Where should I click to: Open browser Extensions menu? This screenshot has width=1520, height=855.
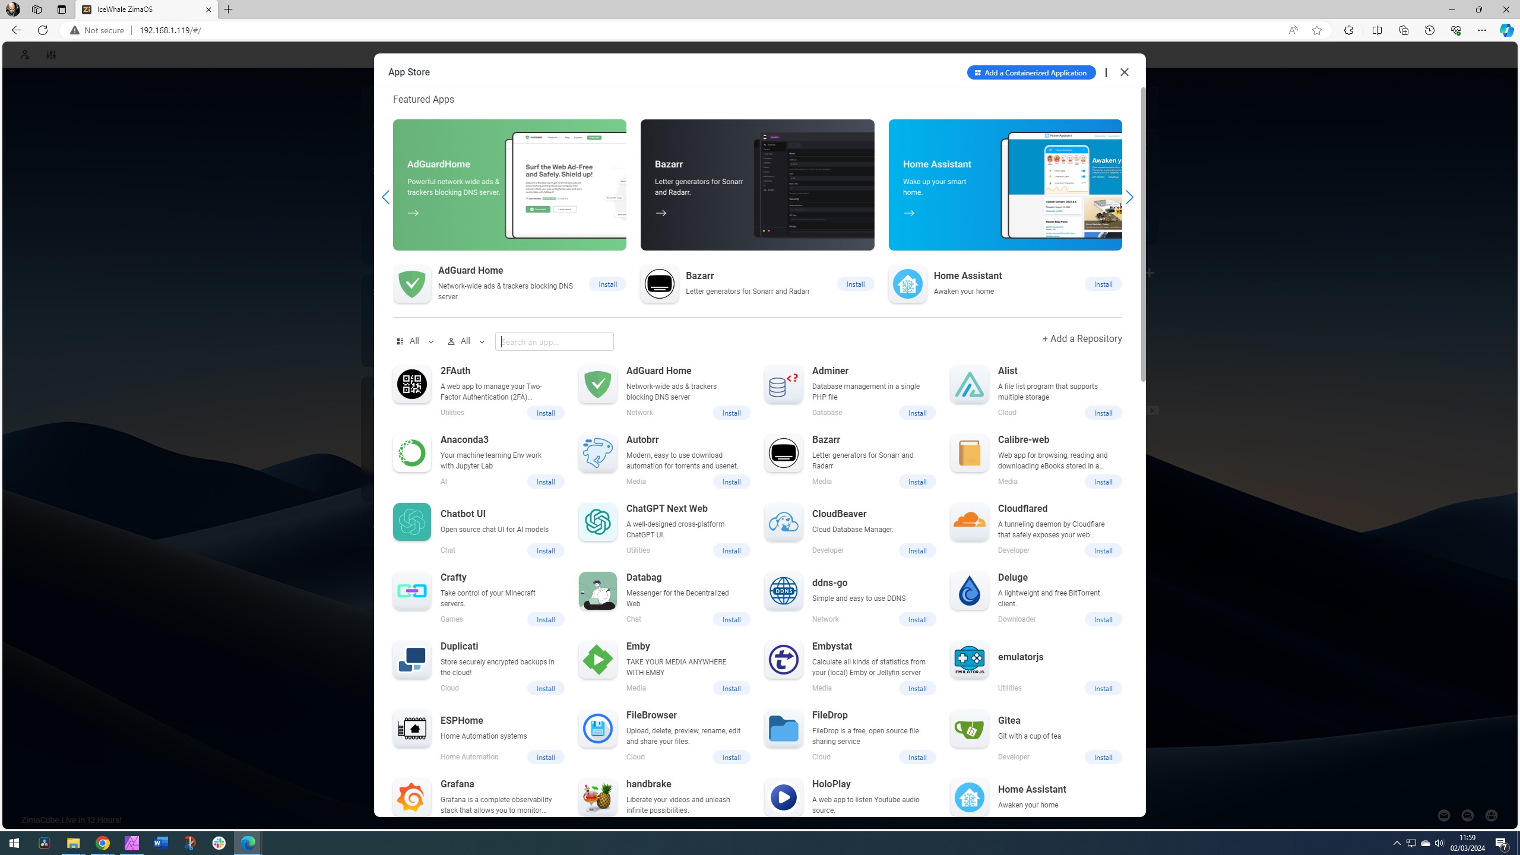(1348, 30)
